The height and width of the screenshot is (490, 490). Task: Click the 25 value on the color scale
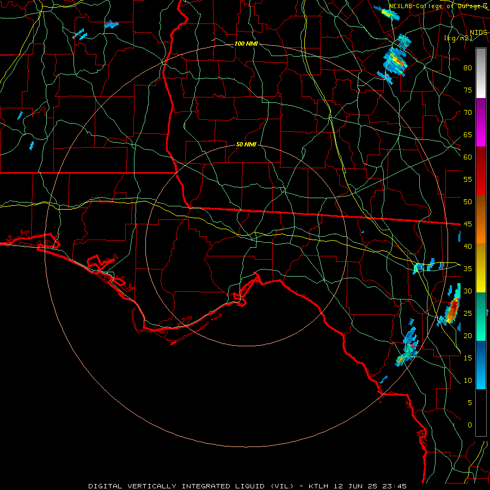[468, 313]
